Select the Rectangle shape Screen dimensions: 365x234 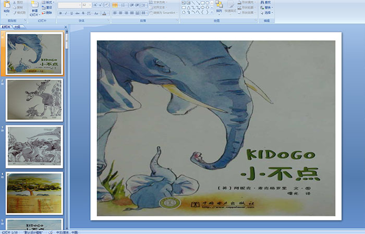click(202, 3)
